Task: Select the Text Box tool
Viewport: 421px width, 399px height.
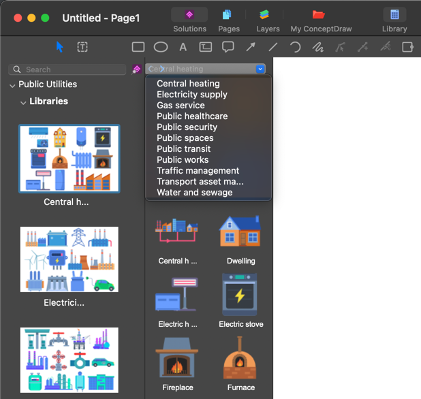Action: click(x=206, y=47)
